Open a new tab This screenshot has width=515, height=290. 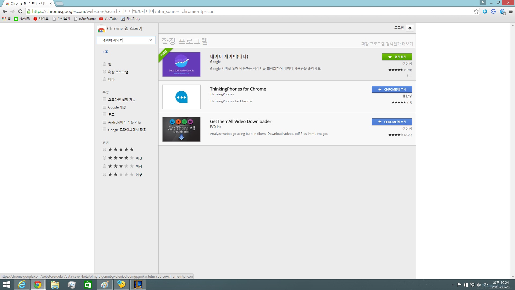[x=59, y=3]
